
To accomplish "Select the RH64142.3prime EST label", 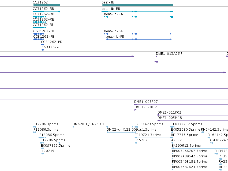I will pyautogui.click(x=214, y=130).
